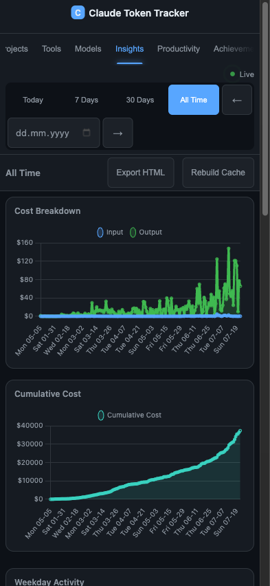Open the Models tab
The height and width of the screenshot is (586, 270).
pos(88,49)
